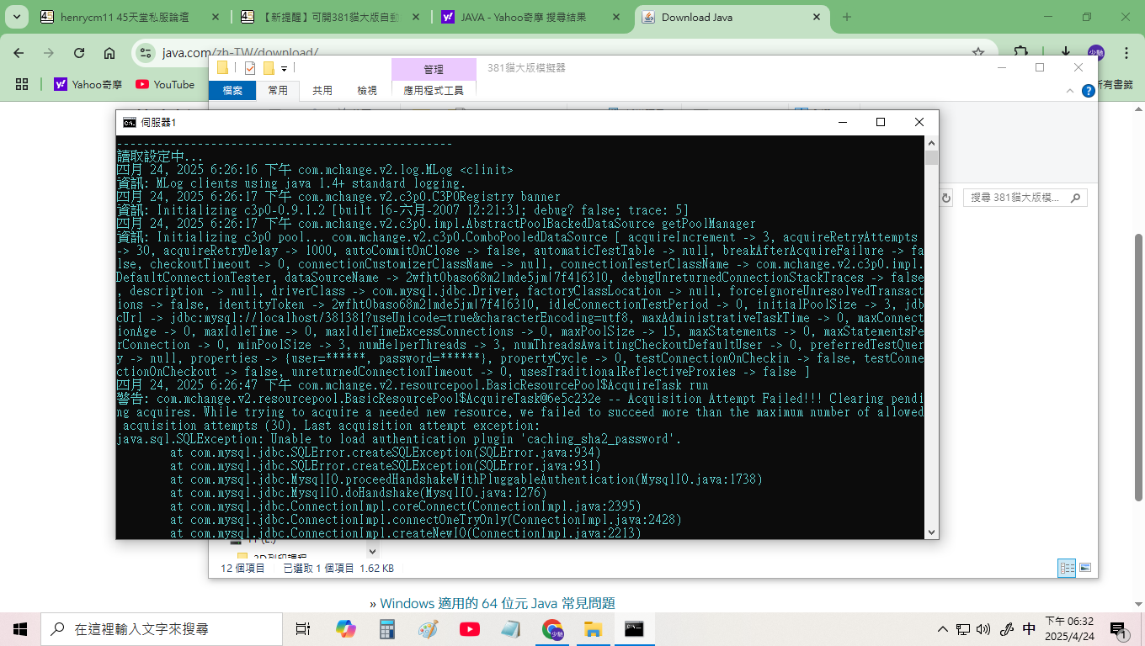Viewport: 1145px width, 646px height.
Task: Close the henrycm11 browser tab
Action: click(215, 17)
